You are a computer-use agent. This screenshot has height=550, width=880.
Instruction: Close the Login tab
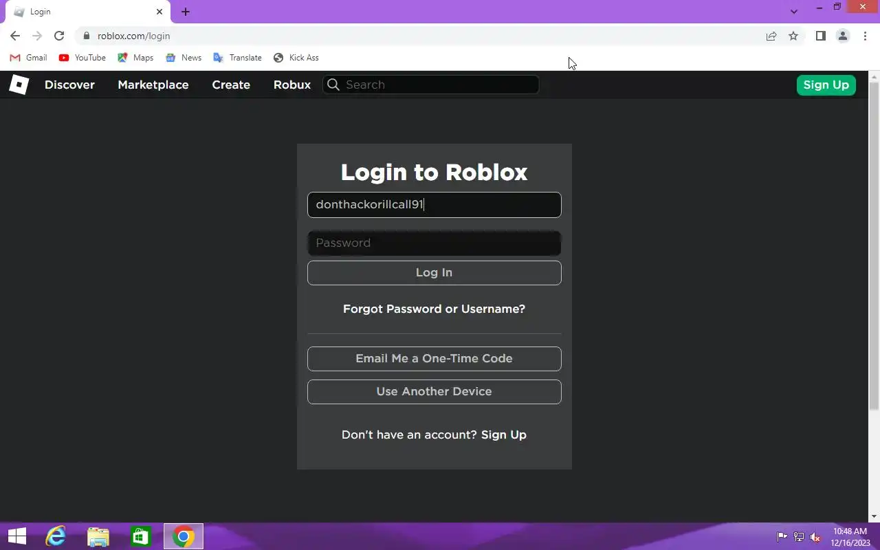[x=159, y=12]
